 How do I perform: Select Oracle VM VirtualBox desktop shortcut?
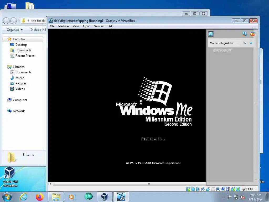point(10,177)
